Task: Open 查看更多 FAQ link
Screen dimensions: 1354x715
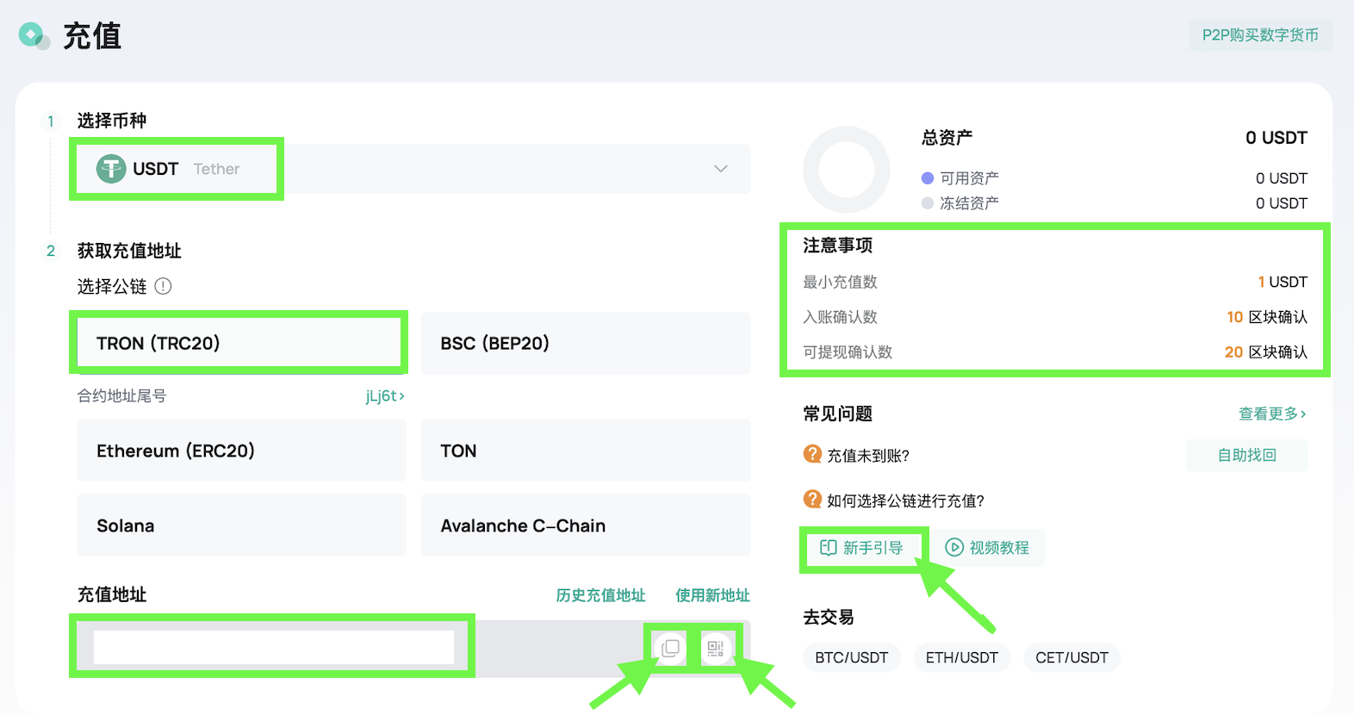Action: coord(1272,413)
